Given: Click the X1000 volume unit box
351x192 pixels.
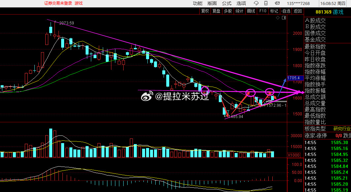Looking at the screenshot, I should (x=293, y=155).
